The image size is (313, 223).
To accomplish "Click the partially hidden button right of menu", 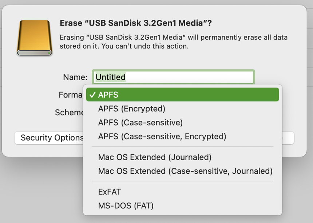I will tap(288, 138).
